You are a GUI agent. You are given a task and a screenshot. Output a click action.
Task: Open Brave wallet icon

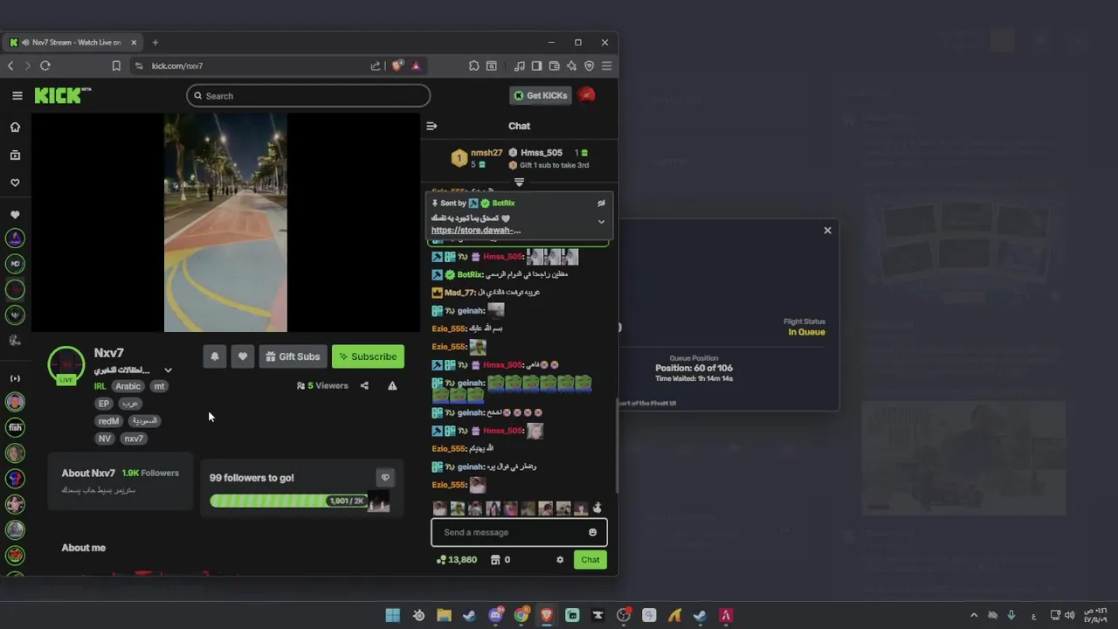[554, 66]
